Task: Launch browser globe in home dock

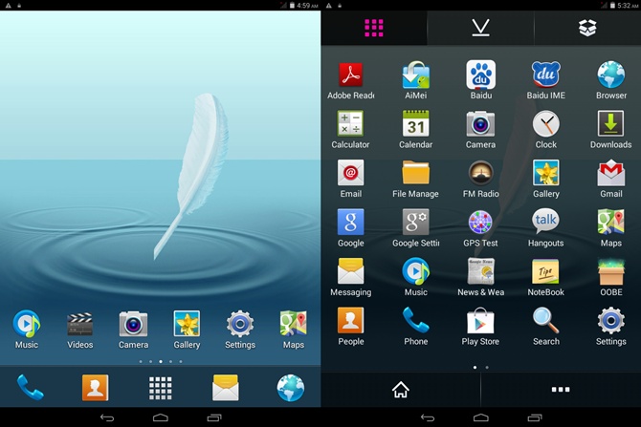Action: point(291,388)
